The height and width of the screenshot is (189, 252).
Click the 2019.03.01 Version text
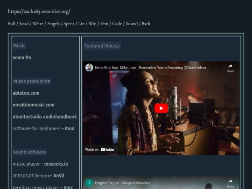(31, 175)
